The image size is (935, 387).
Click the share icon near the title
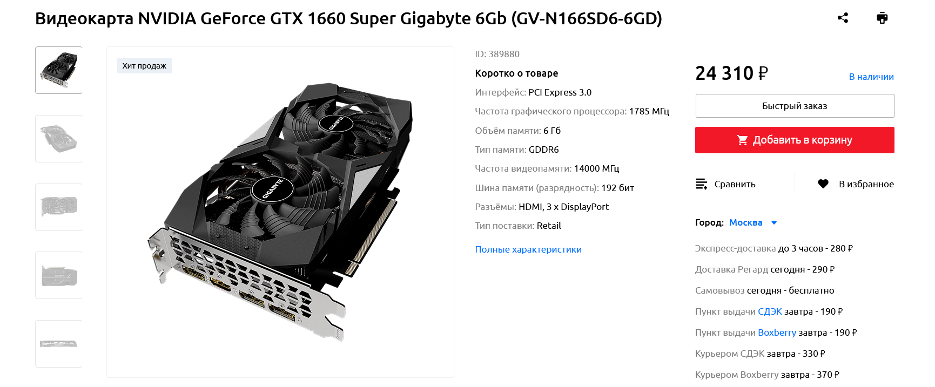pos(843,18)
